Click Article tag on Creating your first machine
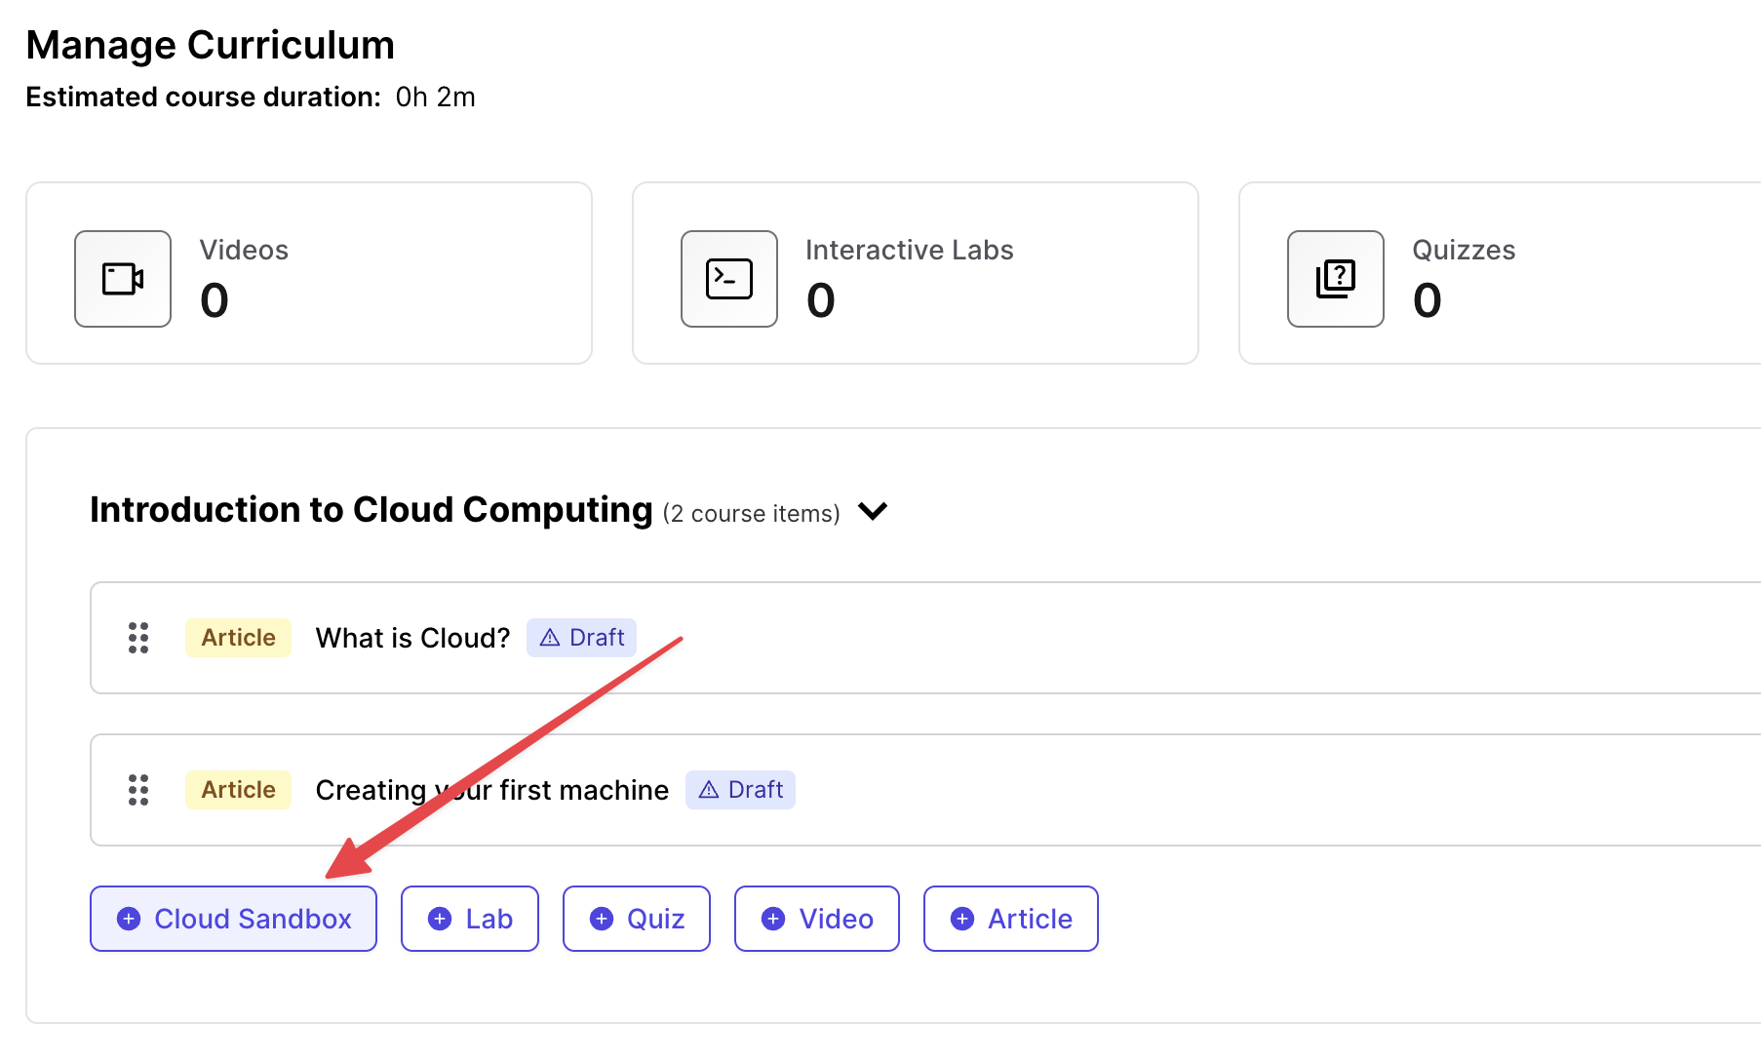 pos(238,790)
